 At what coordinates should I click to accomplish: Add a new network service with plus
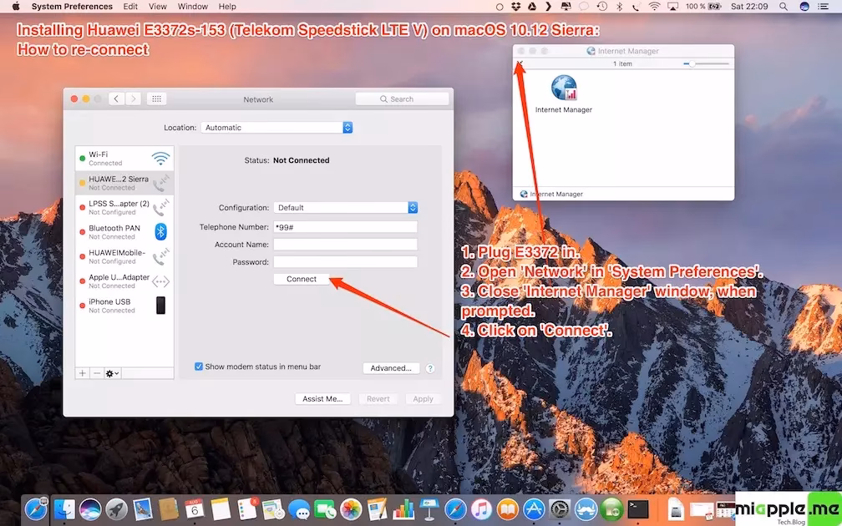pos(82,373)
